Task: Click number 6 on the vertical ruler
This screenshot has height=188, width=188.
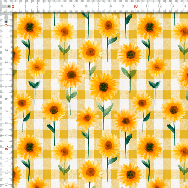Action: coord(6,99)
